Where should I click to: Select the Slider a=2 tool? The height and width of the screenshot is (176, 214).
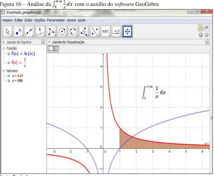click(116, 31)
